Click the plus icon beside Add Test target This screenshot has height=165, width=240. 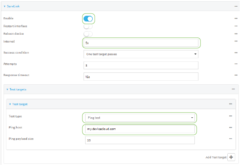231,157
